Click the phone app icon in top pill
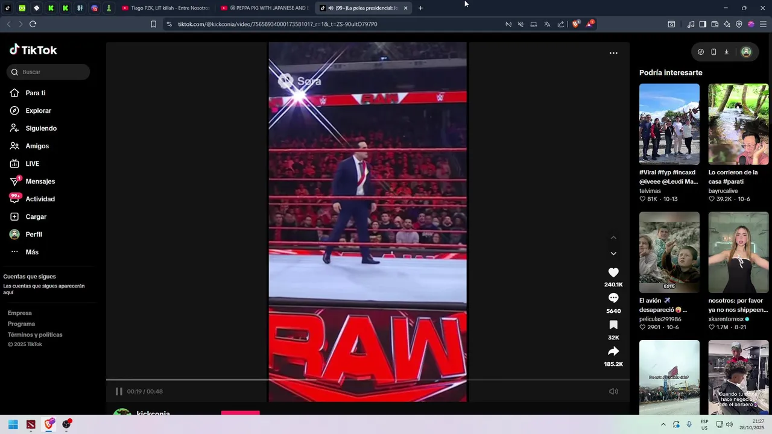The height and width of the screenshot is (434, 772). [713, 52]
